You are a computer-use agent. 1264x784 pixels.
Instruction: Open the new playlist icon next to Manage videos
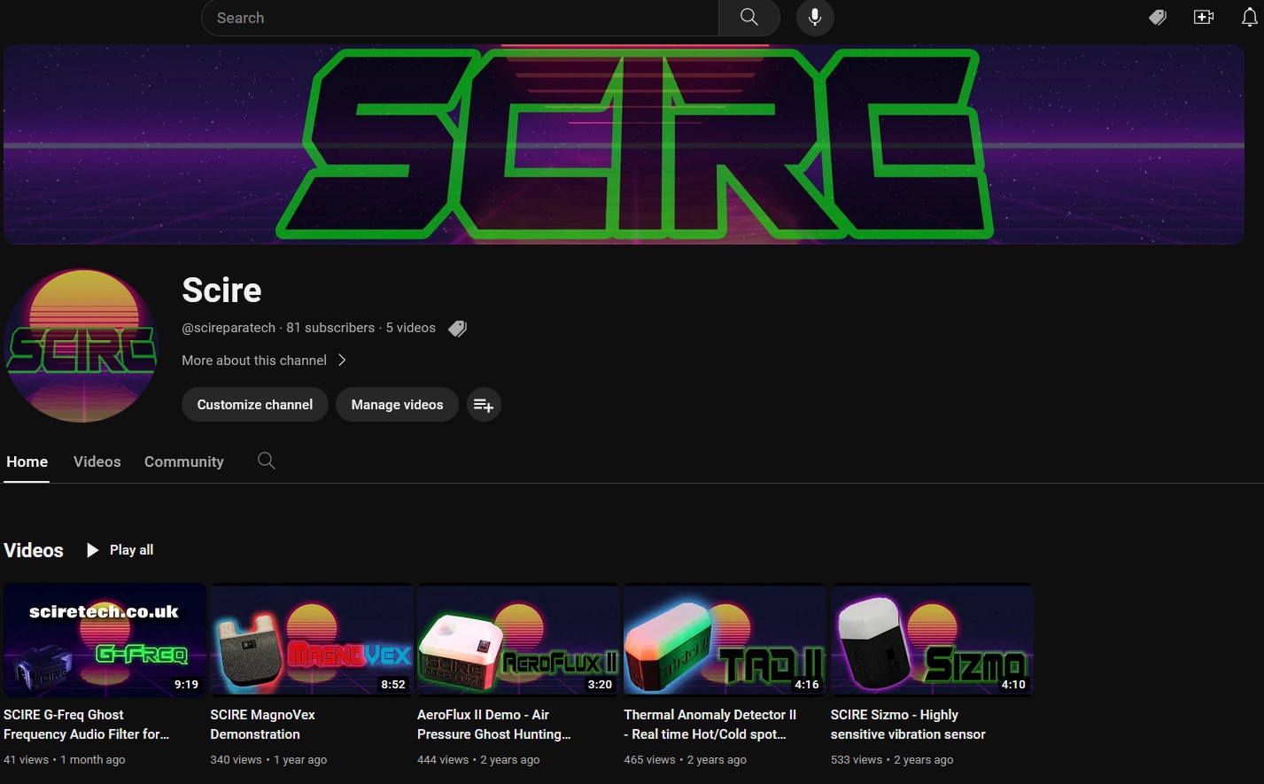click(x=484, y=404)
